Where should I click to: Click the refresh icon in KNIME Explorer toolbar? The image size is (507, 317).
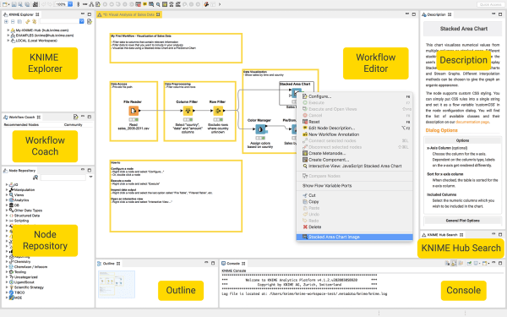pyautogui.click(x=28, y=22)
